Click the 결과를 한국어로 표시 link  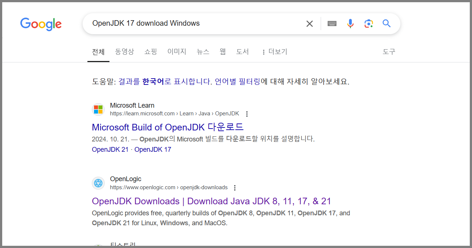(x=165, y=82)
